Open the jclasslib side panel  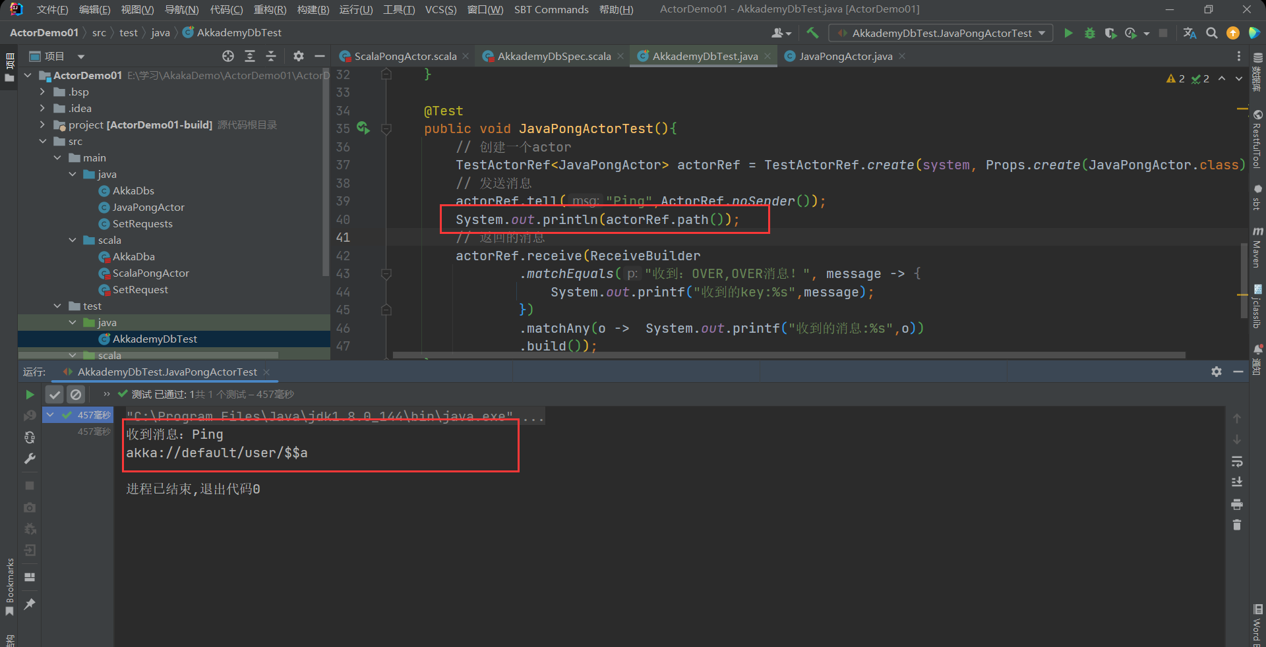(x=1258, y=306)
